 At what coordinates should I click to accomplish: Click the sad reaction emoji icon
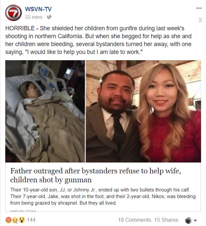[x=15, y=220]
